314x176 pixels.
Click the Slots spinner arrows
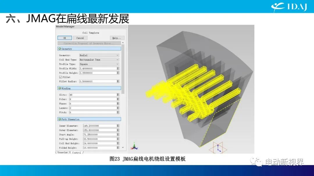[x=118, y=95]
